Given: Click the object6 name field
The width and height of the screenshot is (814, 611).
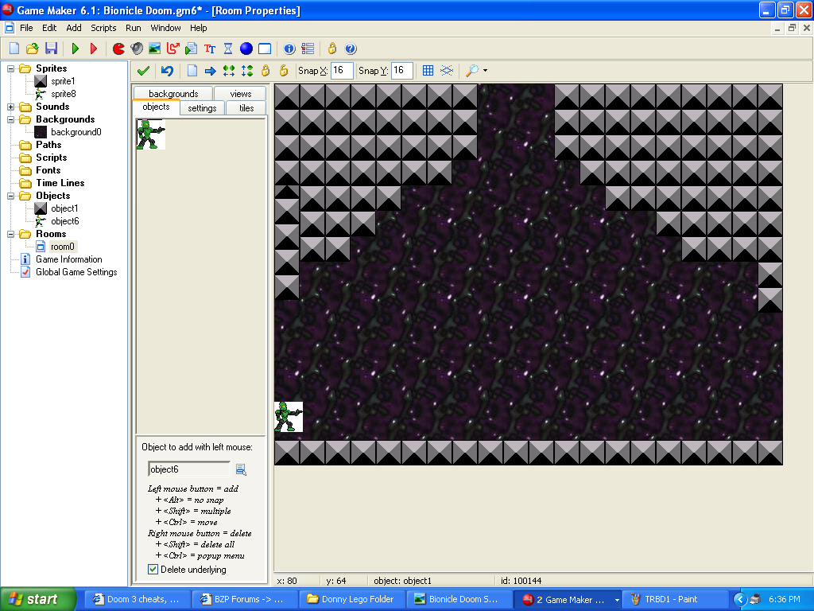Looking at the screenshot, I should (189, 469).
